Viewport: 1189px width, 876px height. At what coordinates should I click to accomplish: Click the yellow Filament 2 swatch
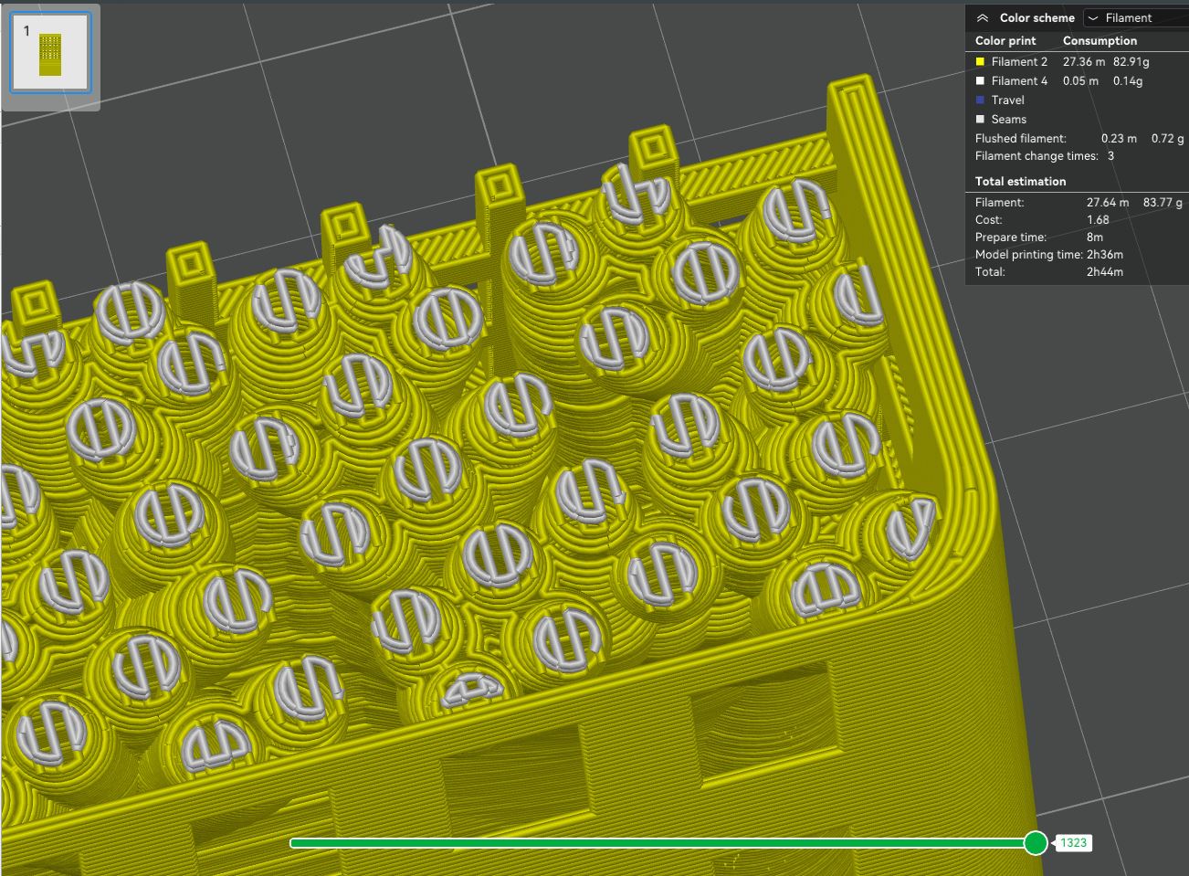point(979,61)
